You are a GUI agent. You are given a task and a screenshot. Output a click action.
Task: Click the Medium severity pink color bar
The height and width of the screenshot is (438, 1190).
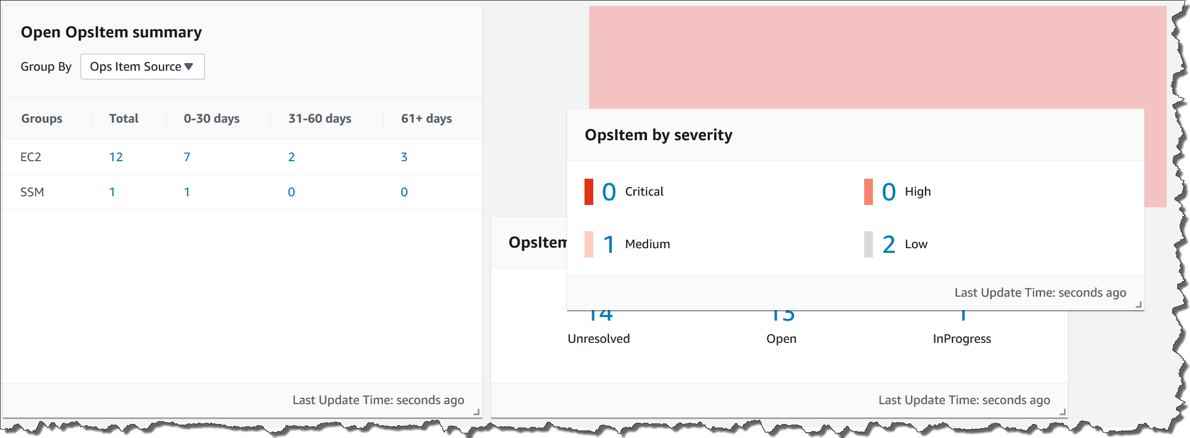(589, 244)
